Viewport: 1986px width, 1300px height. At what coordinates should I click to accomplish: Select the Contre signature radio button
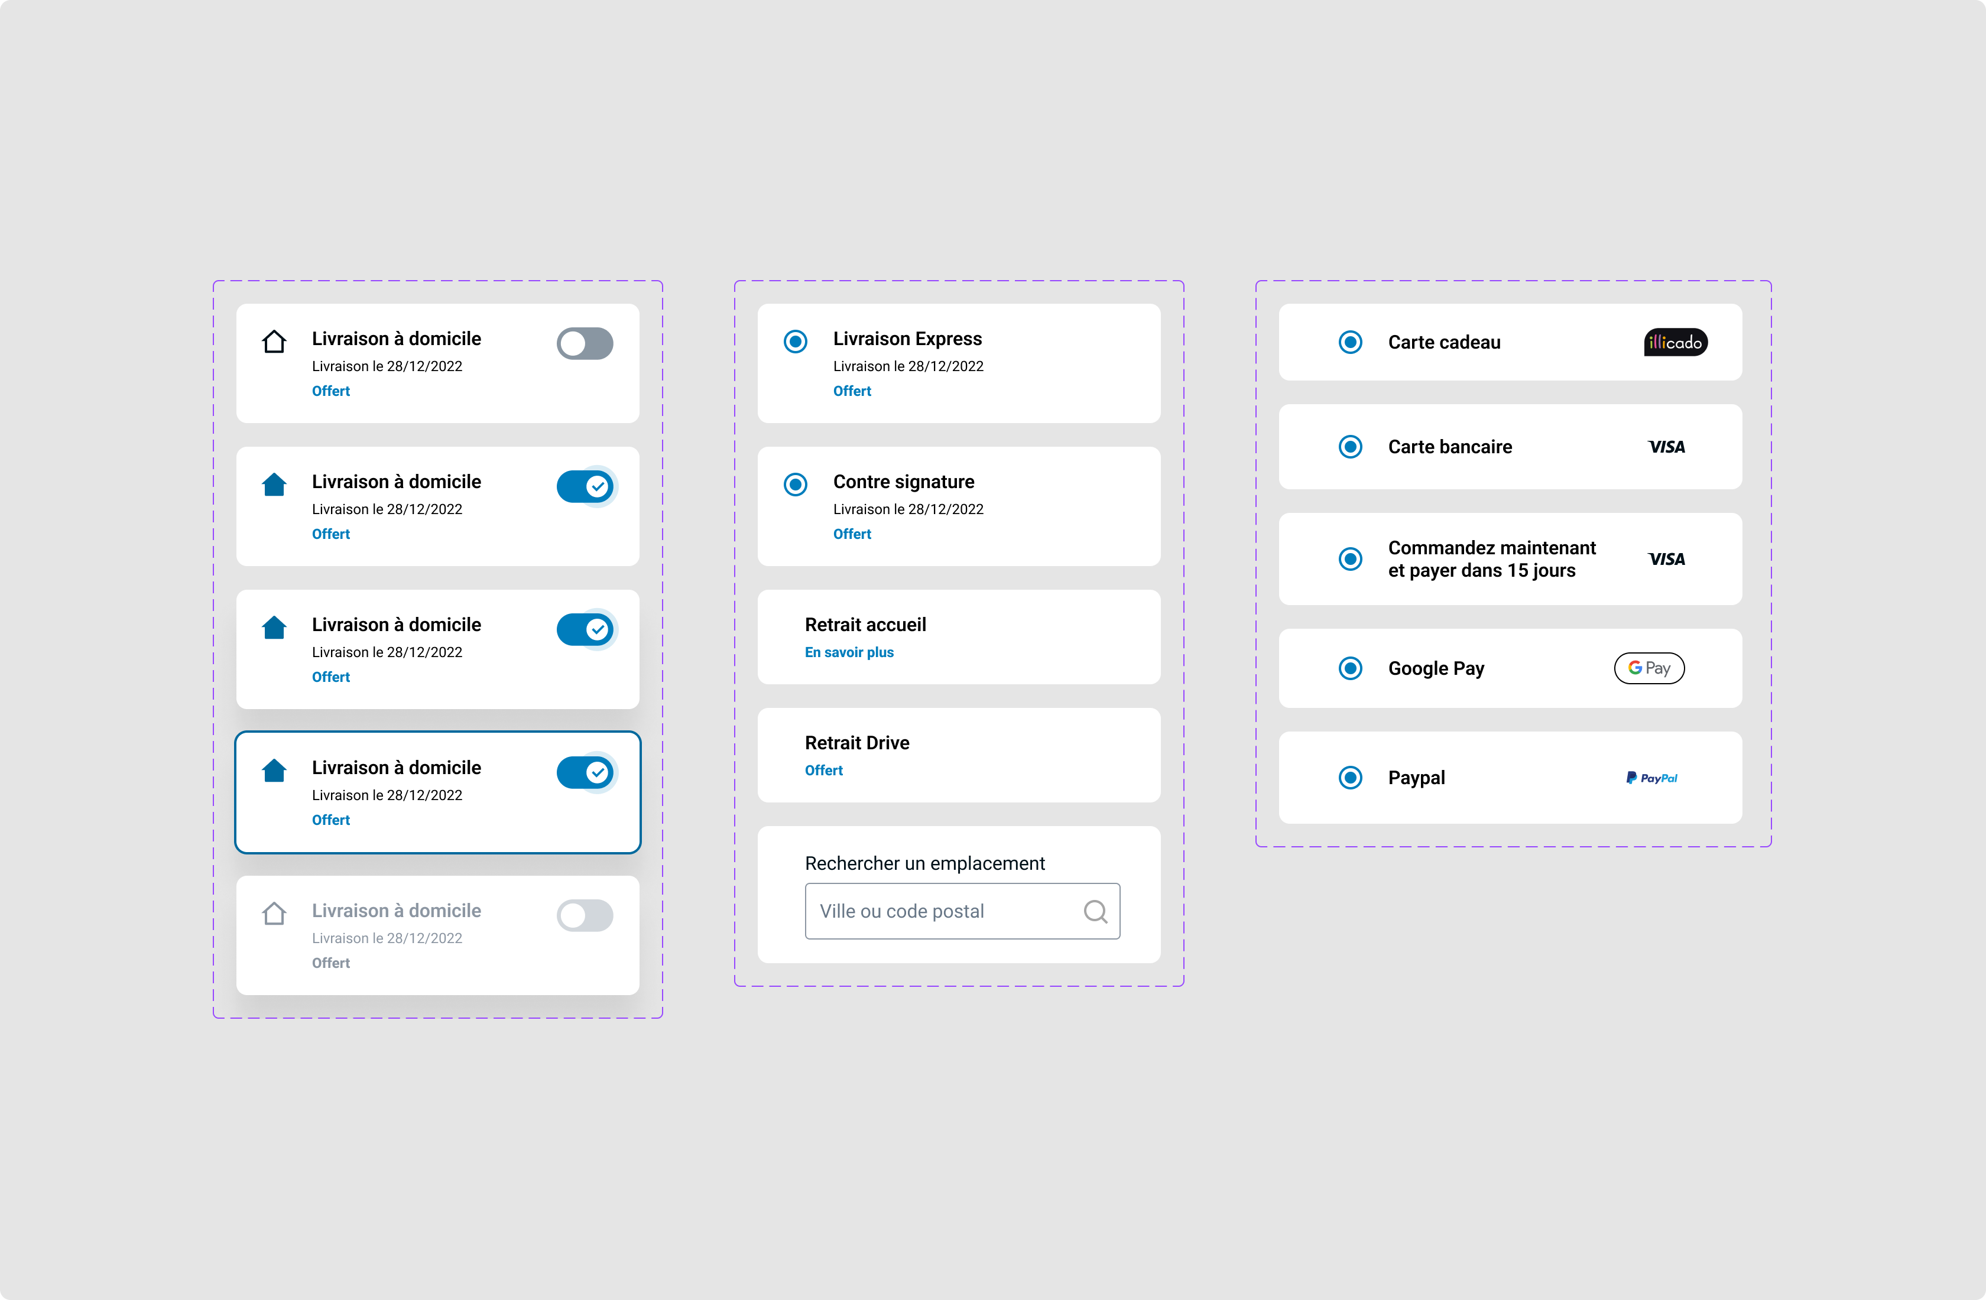[x=795, y=484]
